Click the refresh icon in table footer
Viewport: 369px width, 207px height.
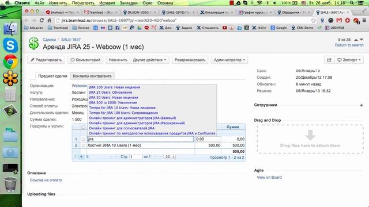76,156
